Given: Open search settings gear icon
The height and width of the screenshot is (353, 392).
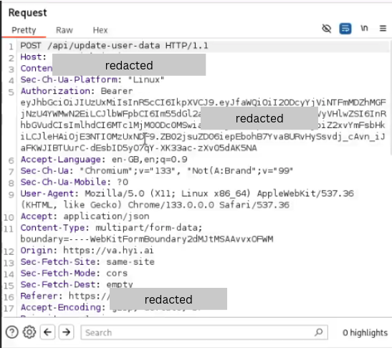Looking at the screenshot, I should pos(29,332).
